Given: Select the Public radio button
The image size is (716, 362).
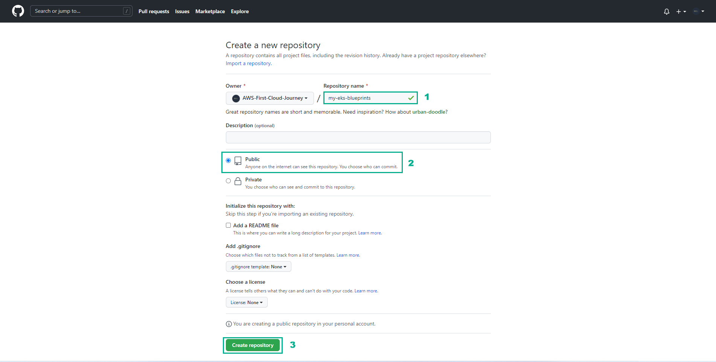Looking at the screenshot, I should [228, 160].
